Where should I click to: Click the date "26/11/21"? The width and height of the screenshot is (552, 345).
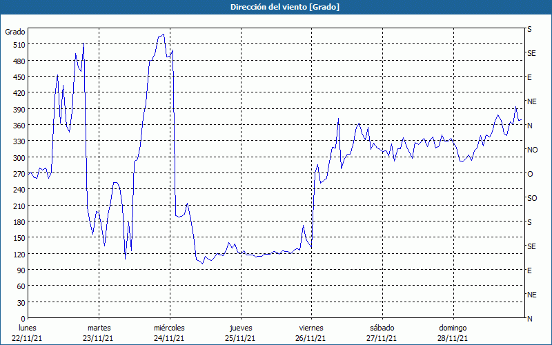pos(311,338)
